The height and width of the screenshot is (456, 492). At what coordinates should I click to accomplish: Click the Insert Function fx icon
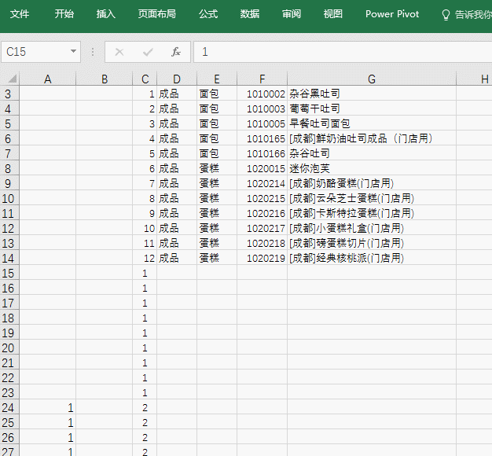coord(176,52)
